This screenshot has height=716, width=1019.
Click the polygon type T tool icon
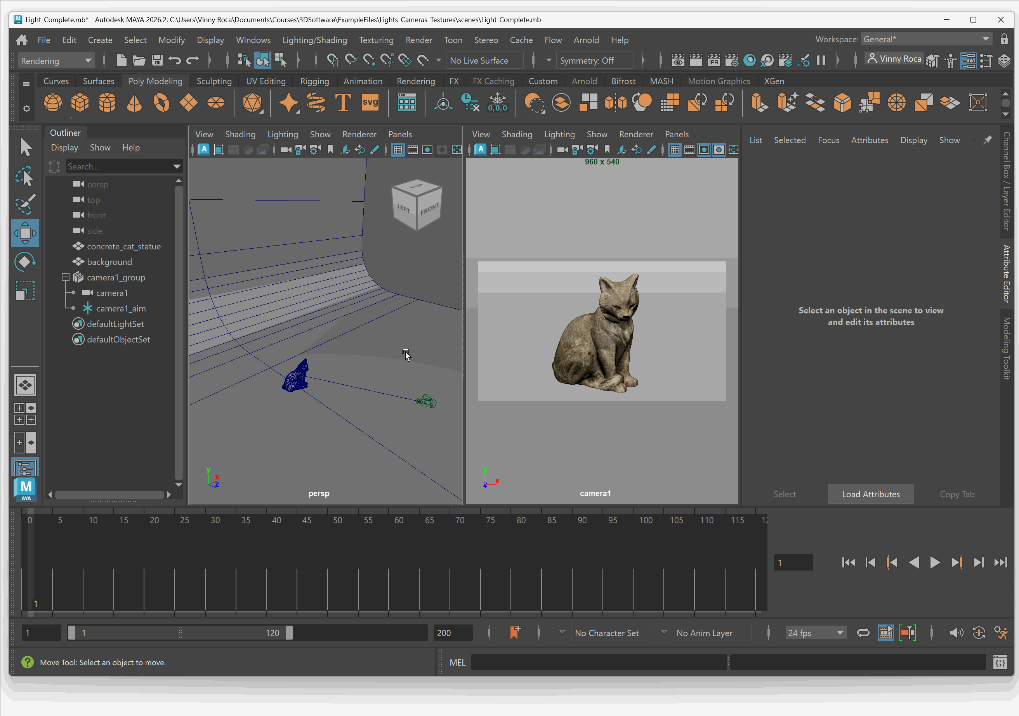[343, 103]
